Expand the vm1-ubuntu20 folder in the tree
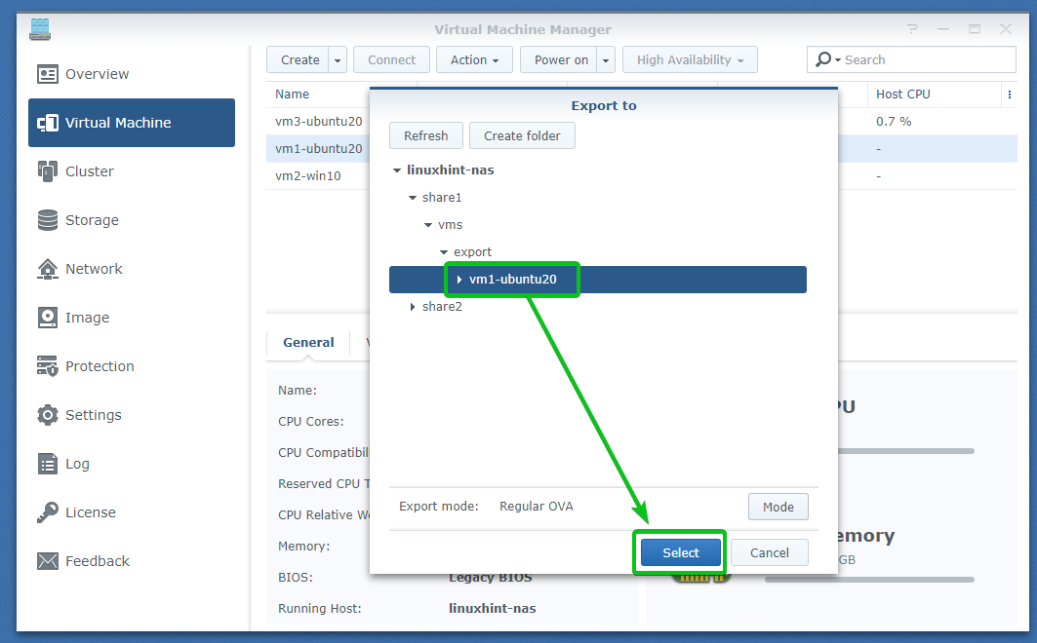 pyautogui.click(x=459, y=280)
